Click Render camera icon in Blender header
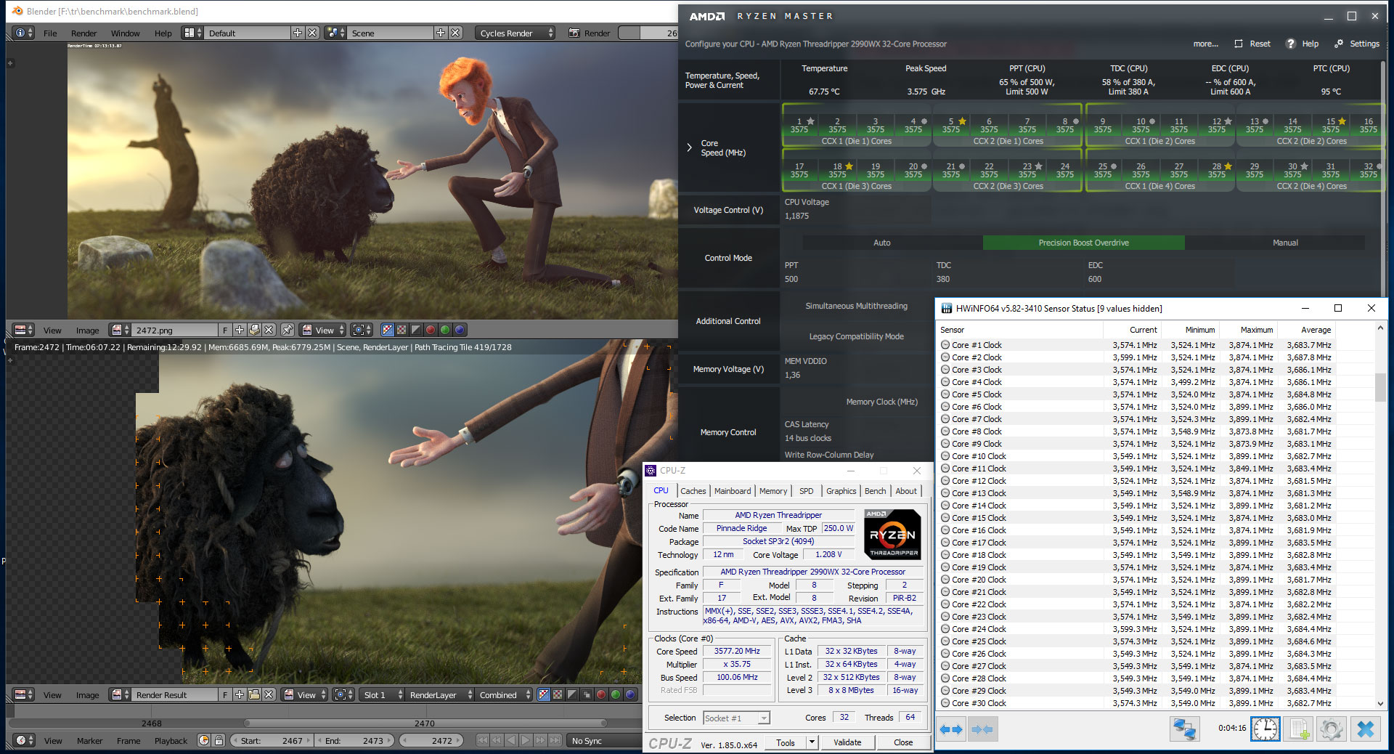This screenshot has height=754, width=1394. pyautogui.click(x=574, y=33)
